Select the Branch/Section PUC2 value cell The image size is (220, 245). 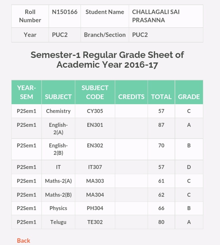tap(166, 35)
